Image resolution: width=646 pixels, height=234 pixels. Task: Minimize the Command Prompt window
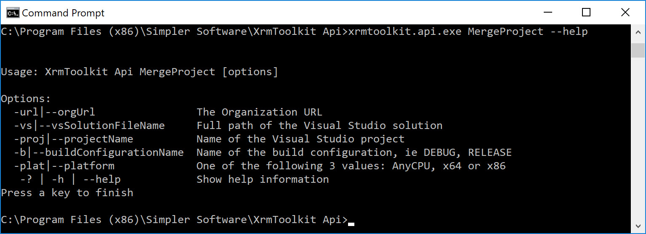pyautogui.click(x=547, y=13)
